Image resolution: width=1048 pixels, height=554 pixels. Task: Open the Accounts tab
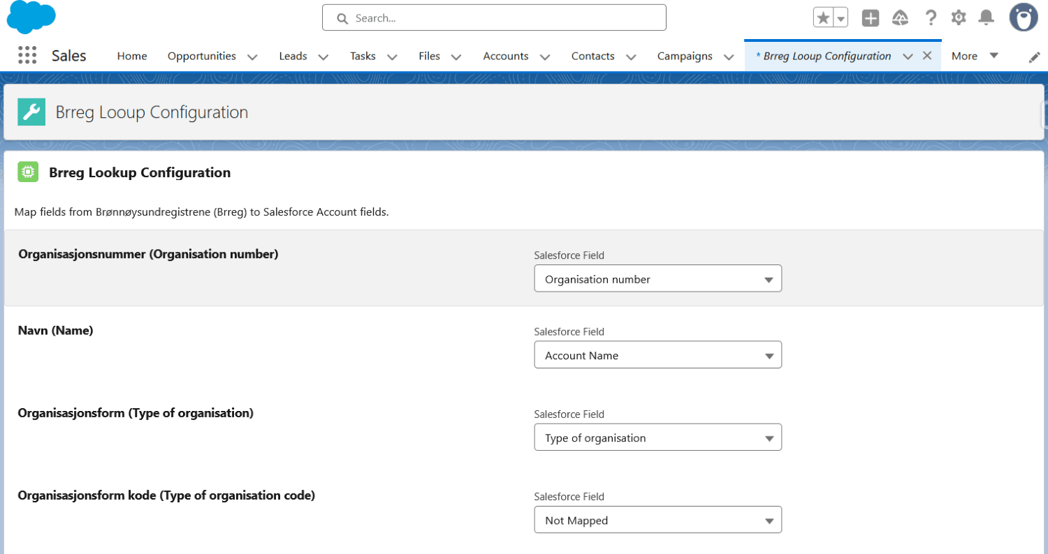tap(506, 56)
